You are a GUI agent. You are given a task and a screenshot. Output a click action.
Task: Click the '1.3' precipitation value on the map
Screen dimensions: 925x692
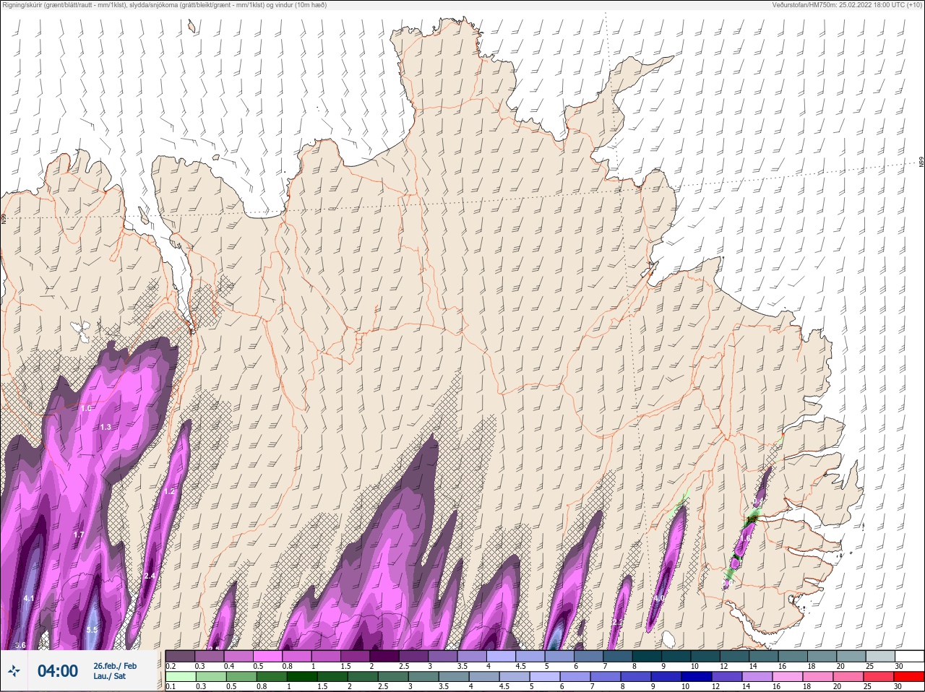(x=106, y=427)
